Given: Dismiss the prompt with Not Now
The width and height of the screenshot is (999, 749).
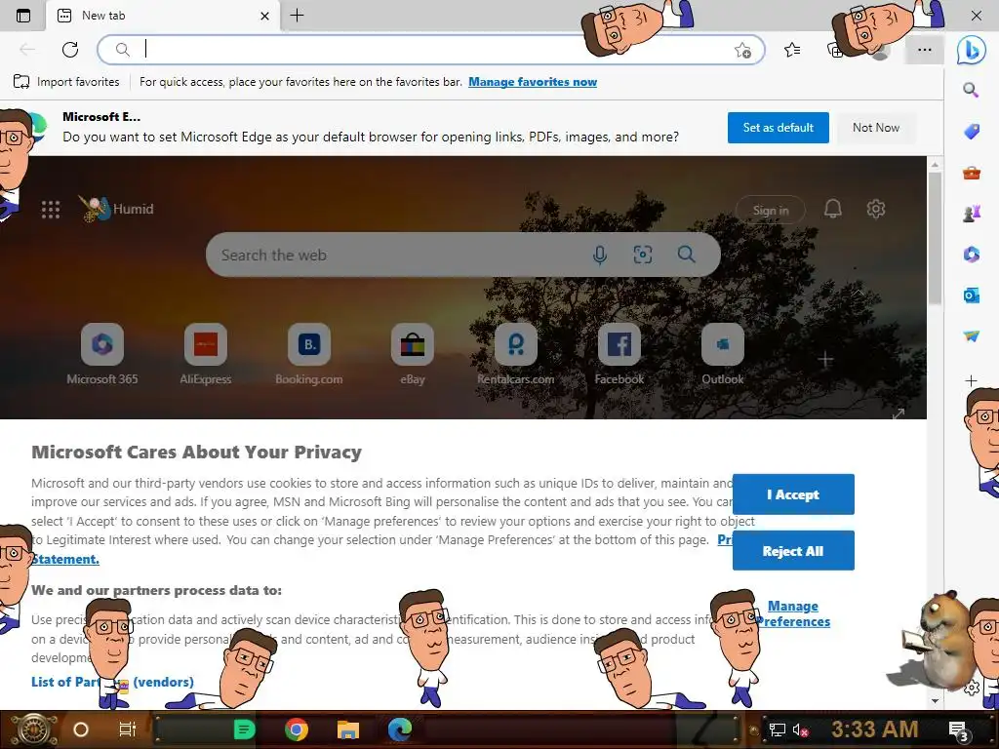Looking at the screenshot, I should [x=876, y=128].
